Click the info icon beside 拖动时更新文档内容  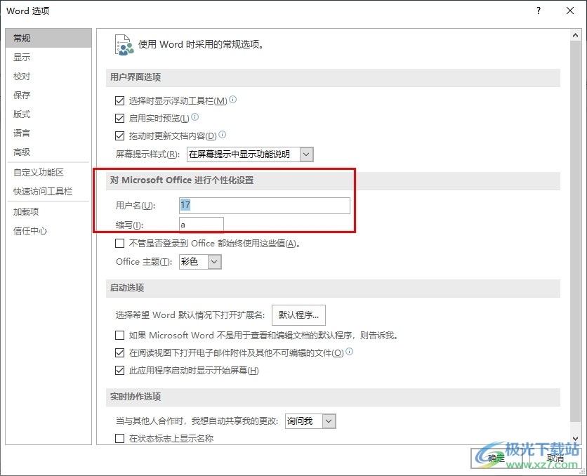coord(223,134)
